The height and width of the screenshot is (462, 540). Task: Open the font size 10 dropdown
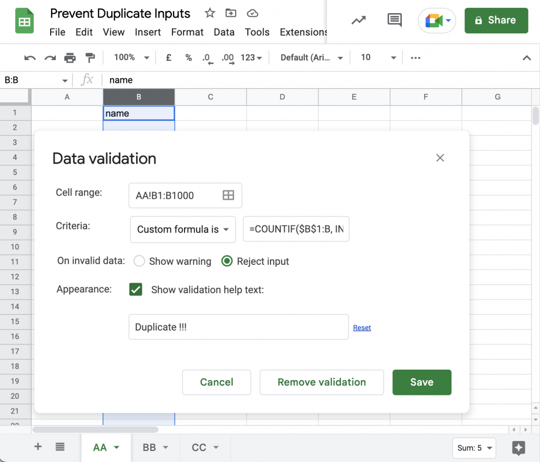(x=378, y=57)
